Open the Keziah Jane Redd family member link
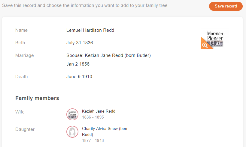Viewport: 246px width, 147px height. (x=99, y=111)
